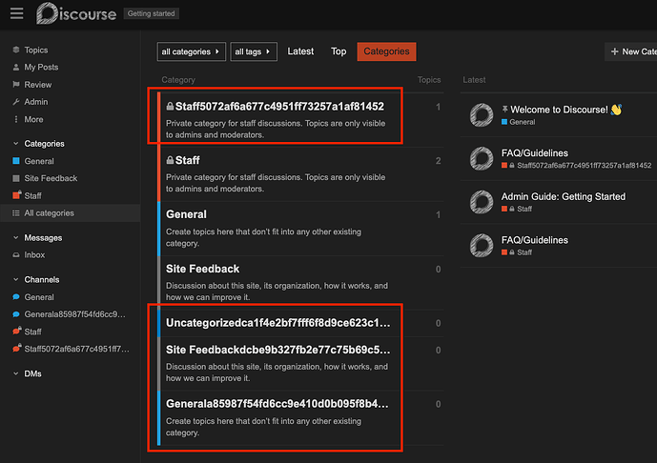The width and height of the screenshot is (657, 463).
Task: Open the hamburger sidebar menu
Action: point(17,14)
